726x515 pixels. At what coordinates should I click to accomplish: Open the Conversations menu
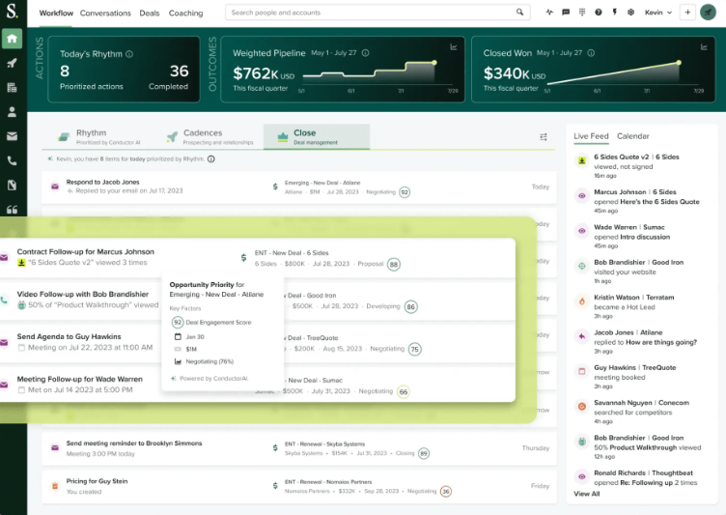tap(105, 13)
